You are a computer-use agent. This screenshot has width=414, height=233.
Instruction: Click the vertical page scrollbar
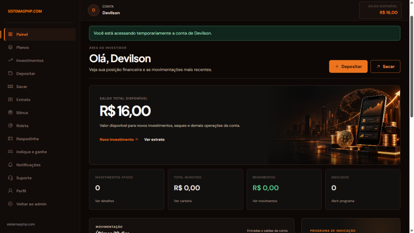411,66
